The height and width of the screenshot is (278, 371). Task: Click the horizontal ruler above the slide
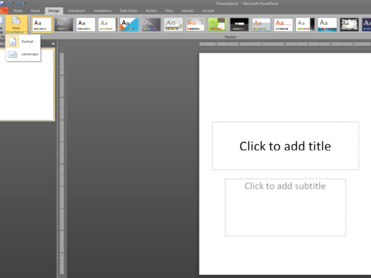click(285, 44)
